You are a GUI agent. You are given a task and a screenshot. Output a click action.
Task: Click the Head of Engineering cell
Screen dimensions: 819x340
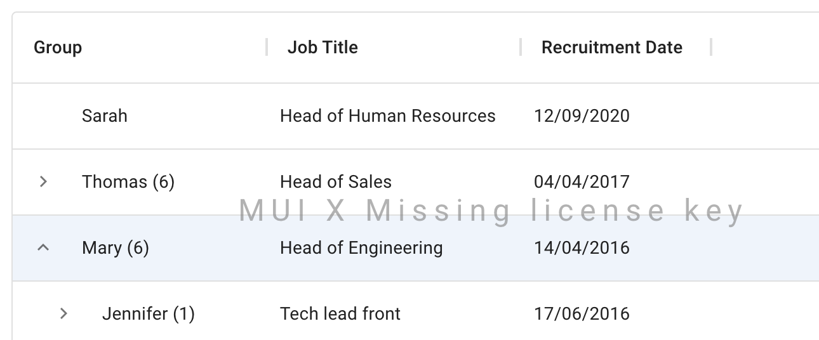click(361, 248)
